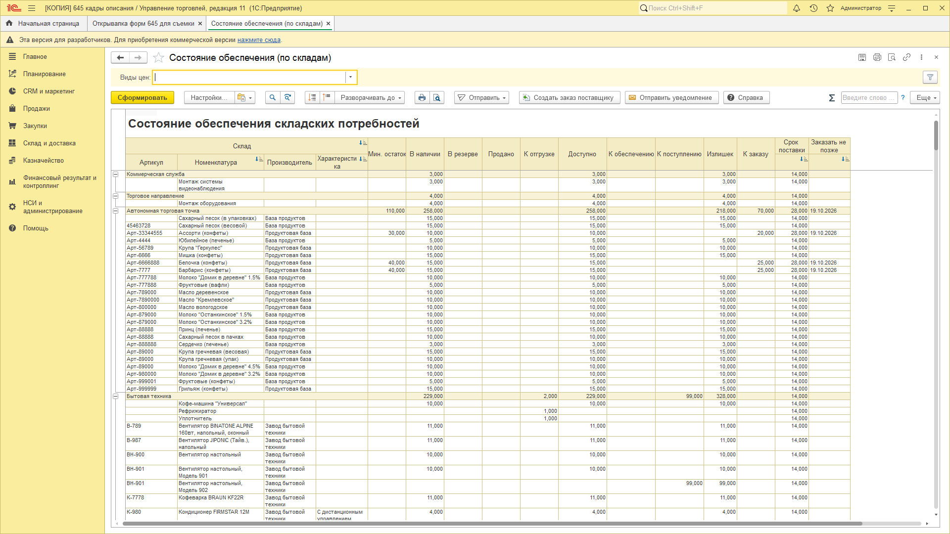
Task: Click the forward navigation arrow
Action: pos(138,58)
